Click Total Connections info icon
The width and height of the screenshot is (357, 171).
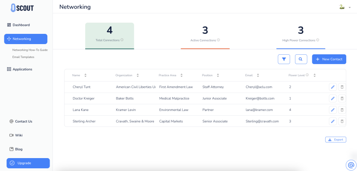[x=122, y=40]
